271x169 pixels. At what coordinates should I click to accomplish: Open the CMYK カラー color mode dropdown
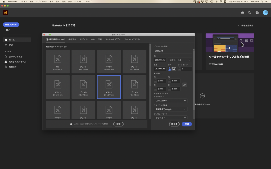coord(171,101)
